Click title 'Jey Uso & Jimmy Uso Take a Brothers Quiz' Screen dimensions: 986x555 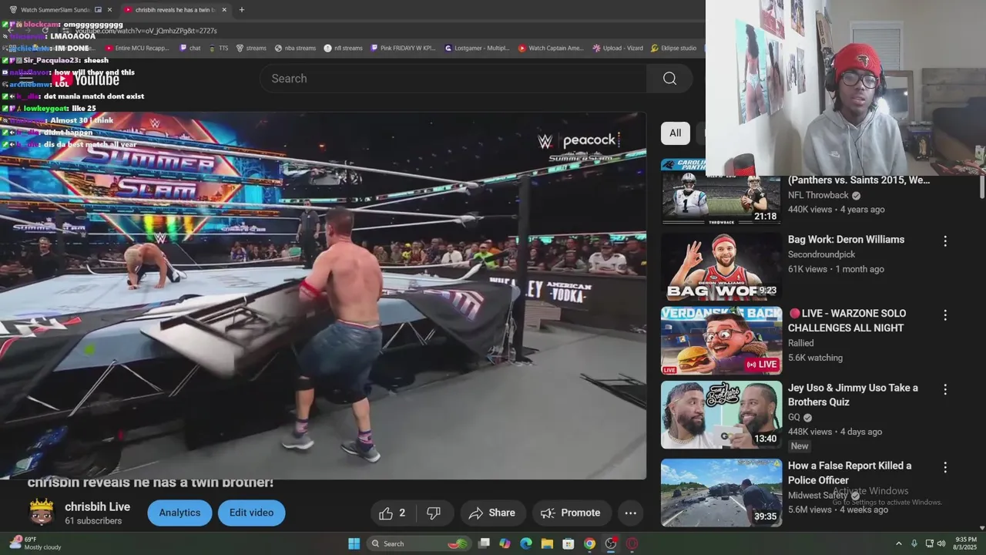(x=853, y=395)
